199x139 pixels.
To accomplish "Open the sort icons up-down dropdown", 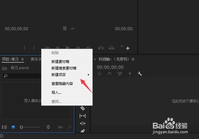I will coord(48,127).
